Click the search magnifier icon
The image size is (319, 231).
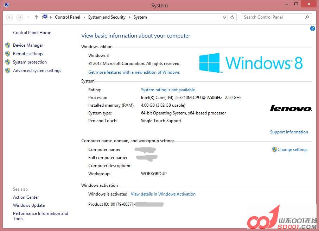tap(307, 17)
